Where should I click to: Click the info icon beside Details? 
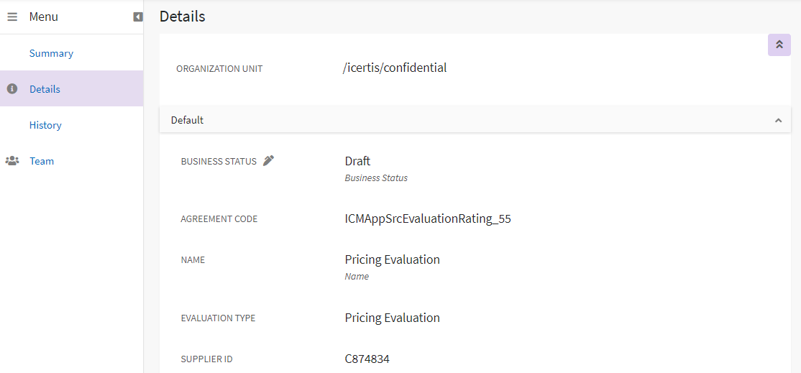[x=12, y=89]
